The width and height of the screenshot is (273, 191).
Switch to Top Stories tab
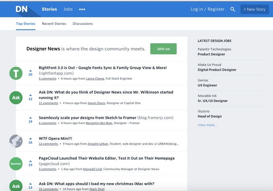pos(26,24)
